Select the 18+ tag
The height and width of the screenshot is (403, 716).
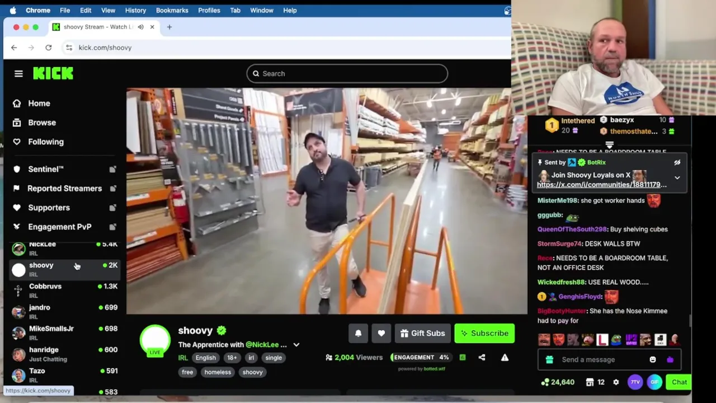(x=232, y=358)
